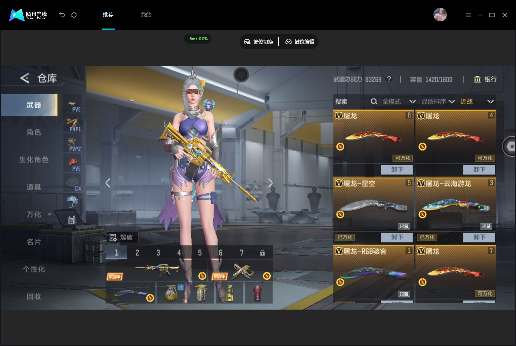Image resolution: width=516 pixels, height=346 pixels.
Task: Open the 银行 bank icon
Action: [x=477, y=79]
